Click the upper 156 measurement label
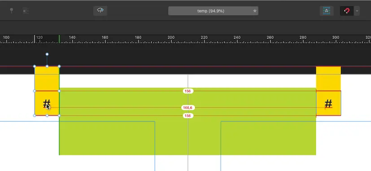The height and width of the screenshot is (171, 371). 188,91
